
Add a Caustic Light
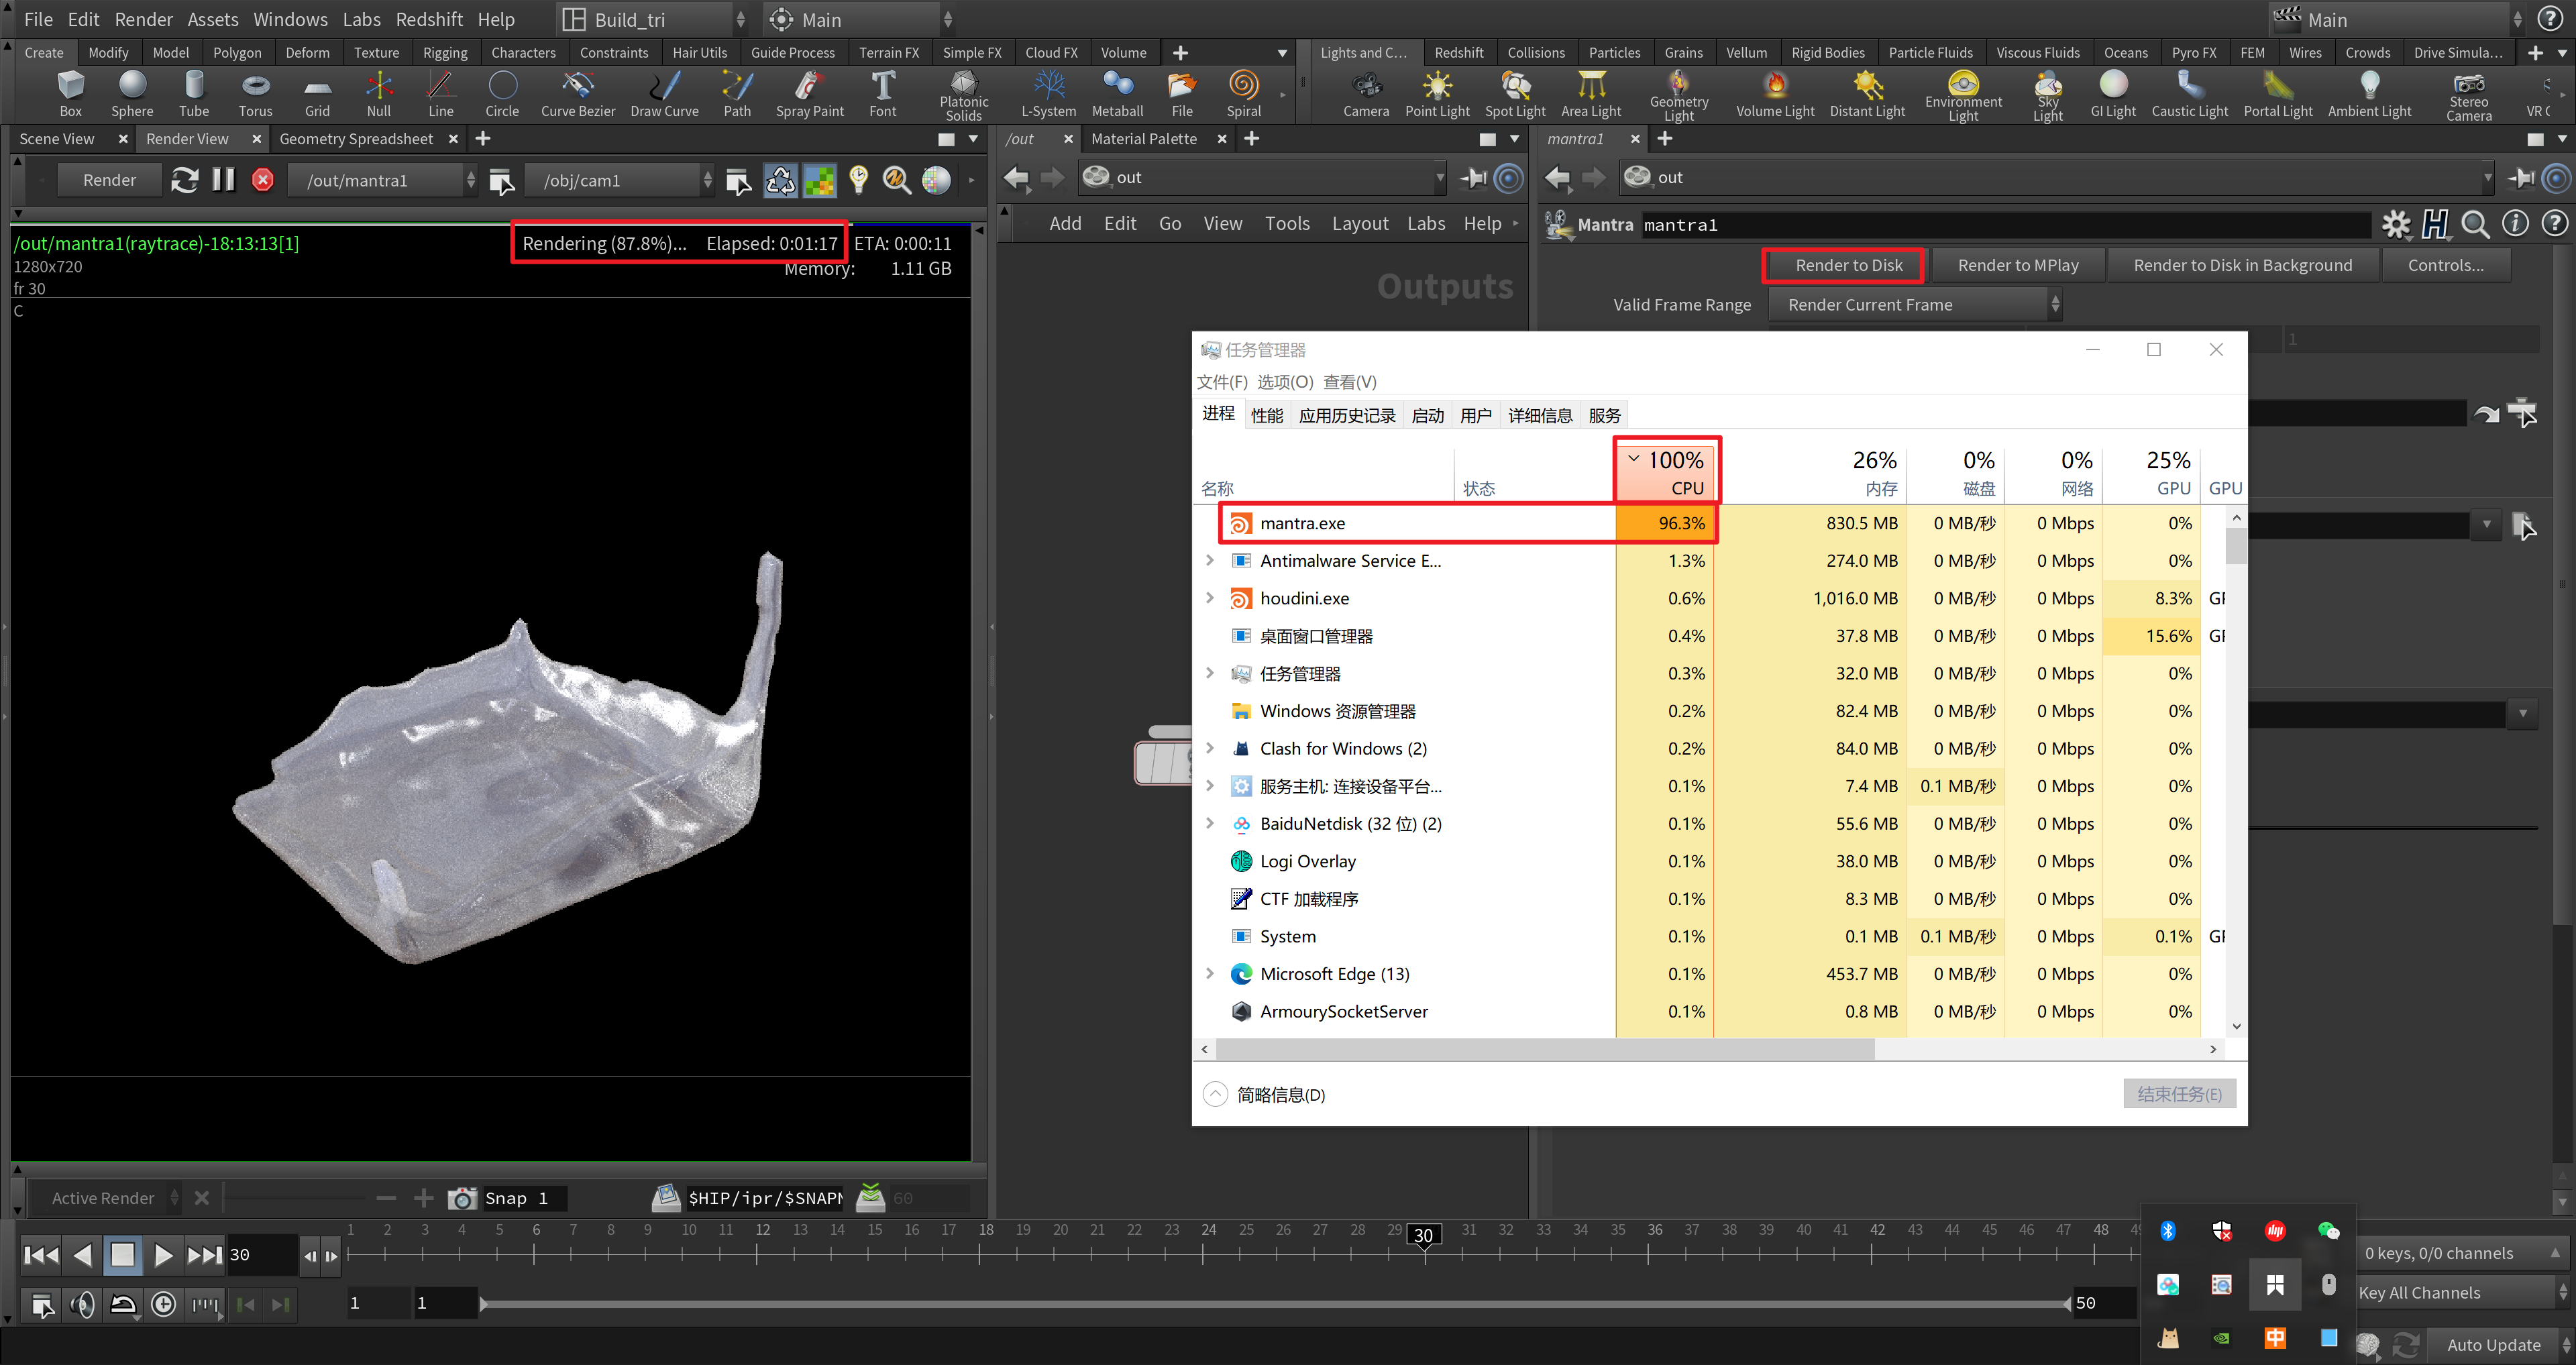coord(2190,94)
